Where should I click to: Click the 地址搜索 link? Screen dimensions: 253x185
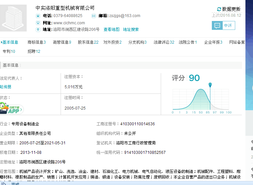point(131,30)
